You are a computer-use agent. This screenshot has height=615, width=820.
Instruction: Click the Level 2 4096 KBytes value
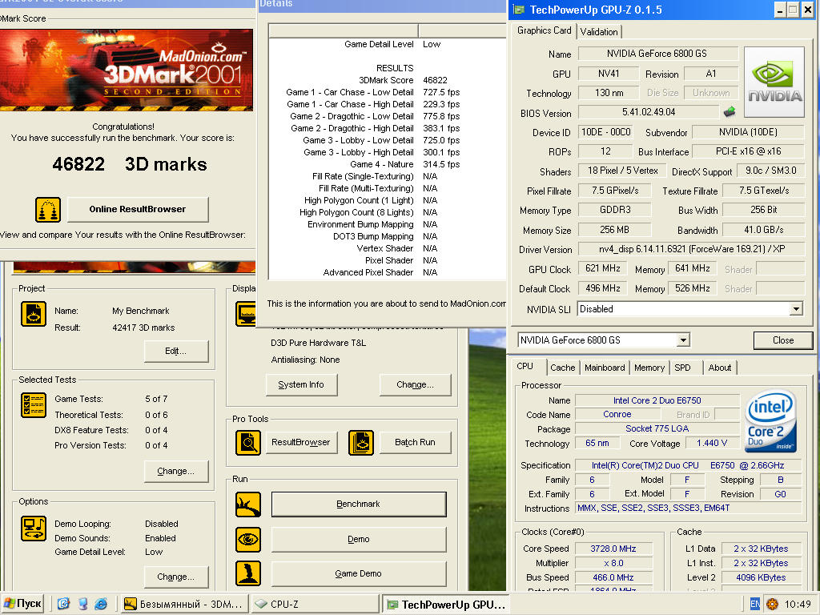click(761, 578)
